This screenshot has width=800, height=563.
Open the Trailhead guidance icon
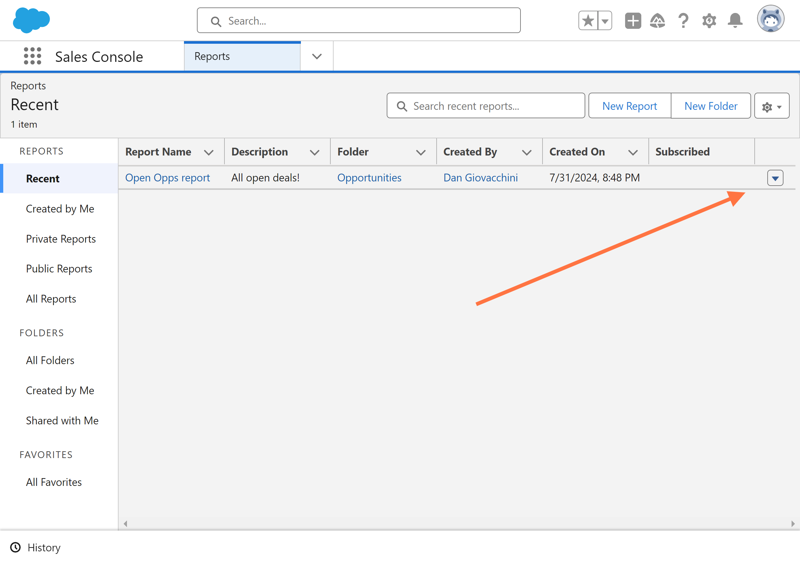pos(657,20)
